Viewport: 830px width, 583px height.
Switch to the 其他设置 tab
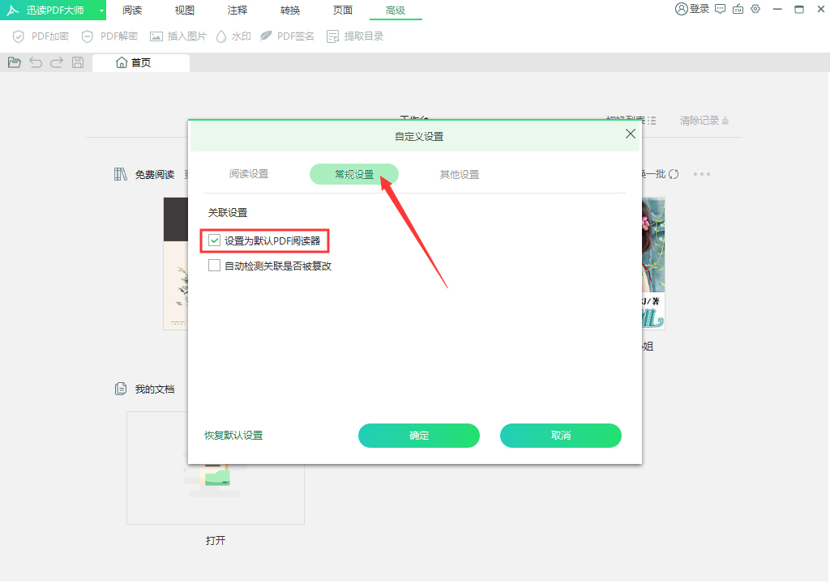pyautogui.click(x=458, y=173)
